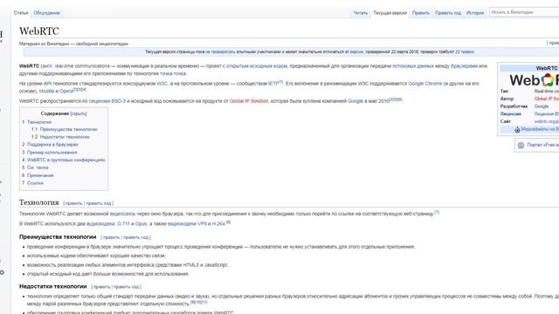The image size is (559, 314).
Task: Open the Google link in infobox Разработчик row
Action: (x=542, y=106)
